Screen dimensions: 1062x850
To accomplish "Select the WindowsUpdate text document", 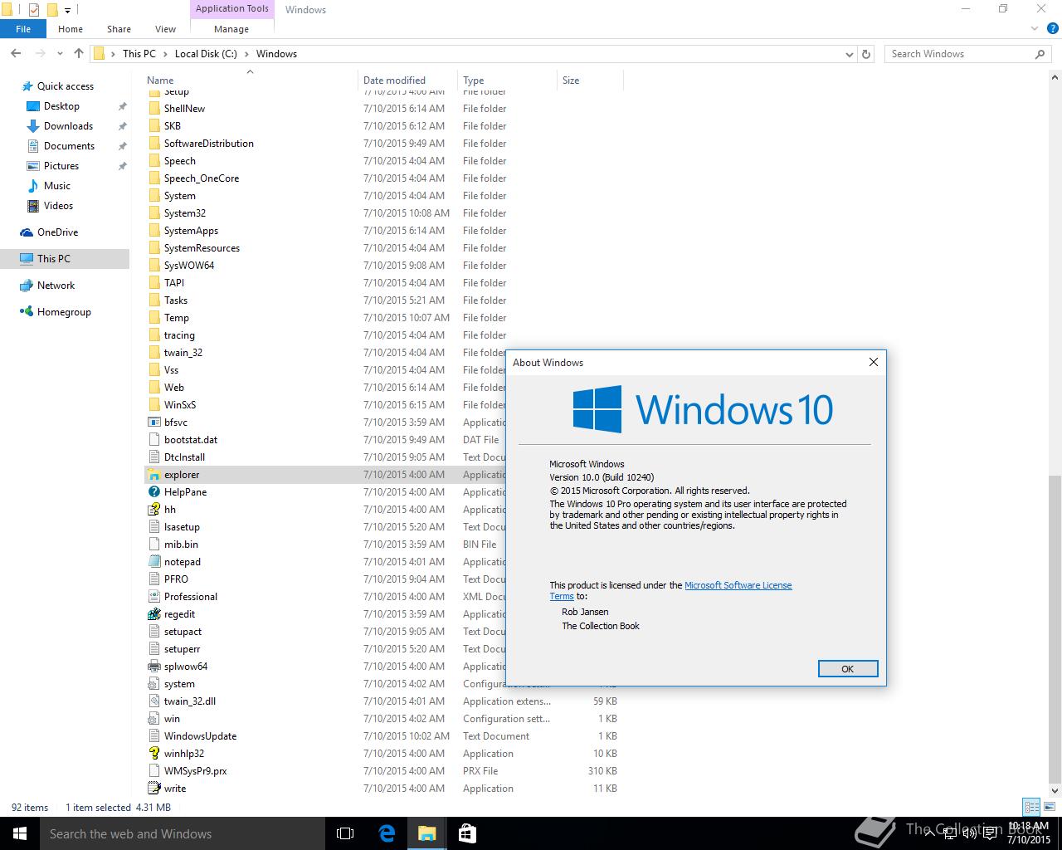I will [382, 736].
